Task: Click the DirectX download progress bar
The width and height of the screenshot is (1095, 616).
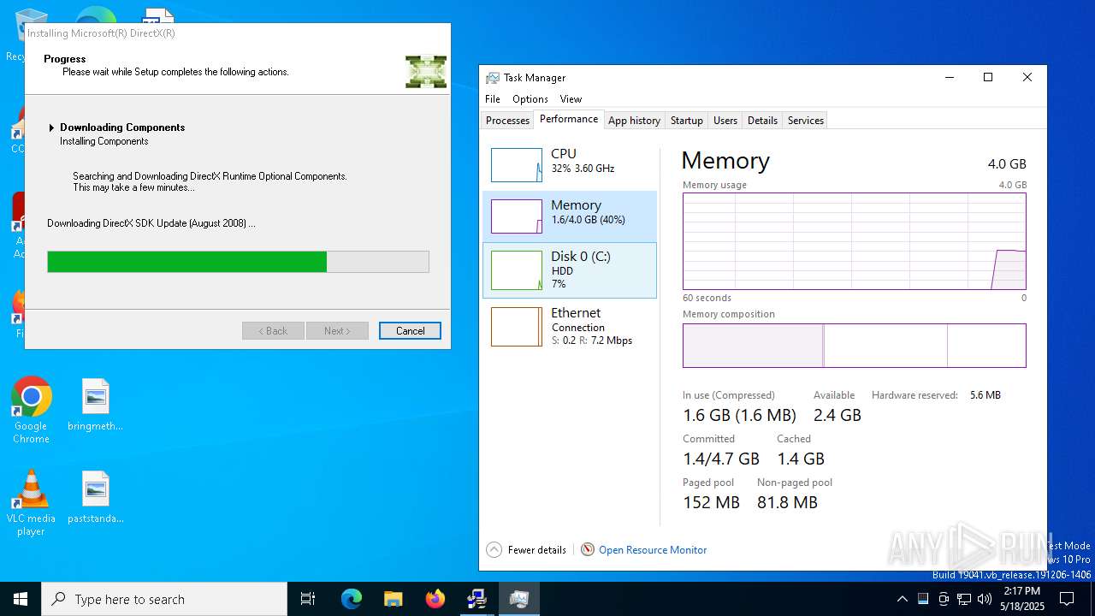Action: [238, 262]
